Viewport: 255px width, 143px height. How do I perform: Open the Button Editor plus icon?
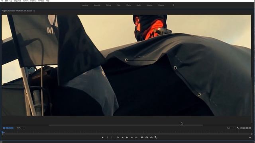tap(250, 138)
